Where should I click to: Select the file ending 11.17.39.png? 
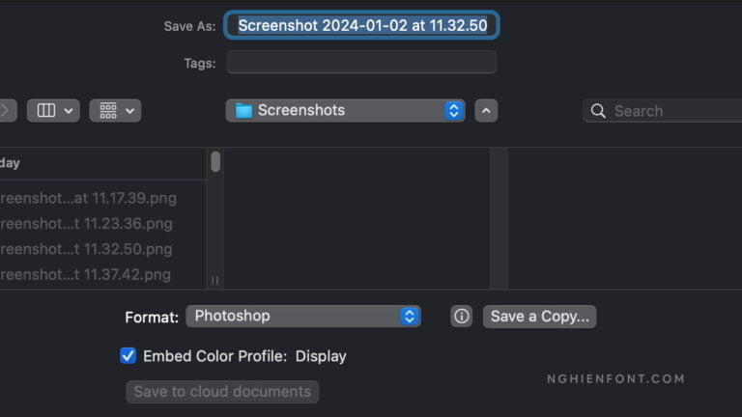tap(87, 198)
